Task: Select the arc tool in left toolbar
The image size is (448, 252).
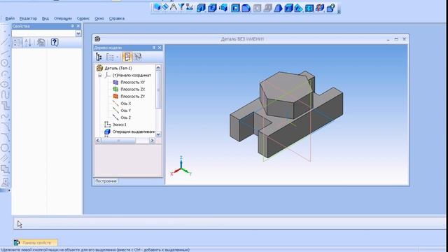Action: click(x=5, y=73)
